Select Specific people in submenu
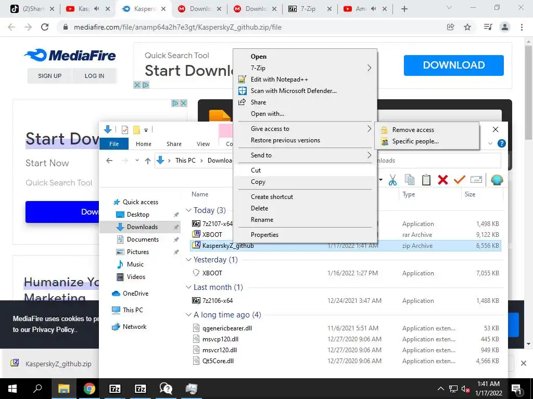Screen dimensions: 533x399 [427, 141]
